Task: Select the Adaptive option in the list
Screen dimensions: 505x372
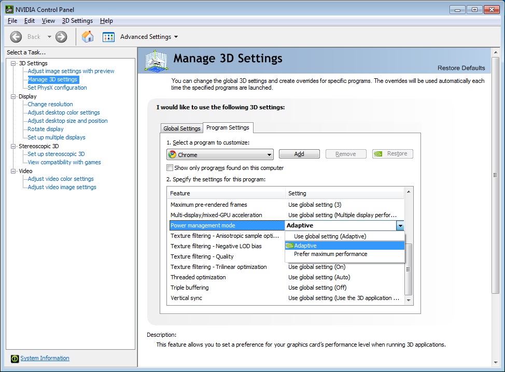Action: (345, 246)
